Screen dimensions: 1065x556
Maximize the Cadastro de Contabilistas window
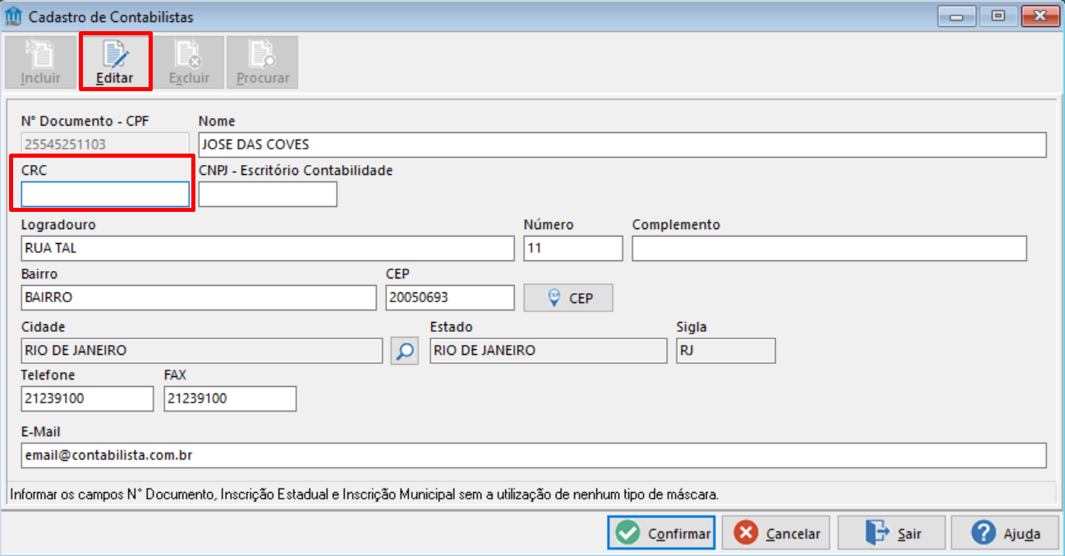click(x=998, y=16)
